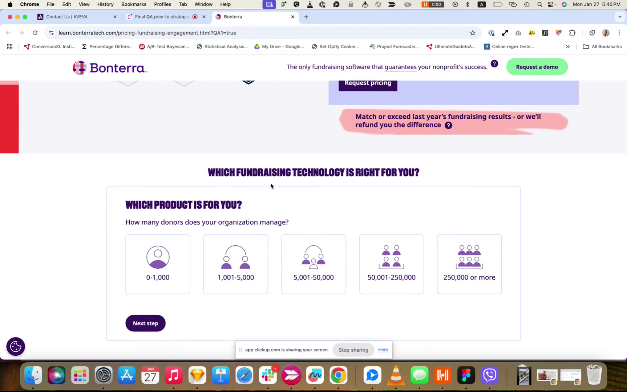Click the address bar URL
Viewport: 627px width, 392px height.
click(147, 33)
